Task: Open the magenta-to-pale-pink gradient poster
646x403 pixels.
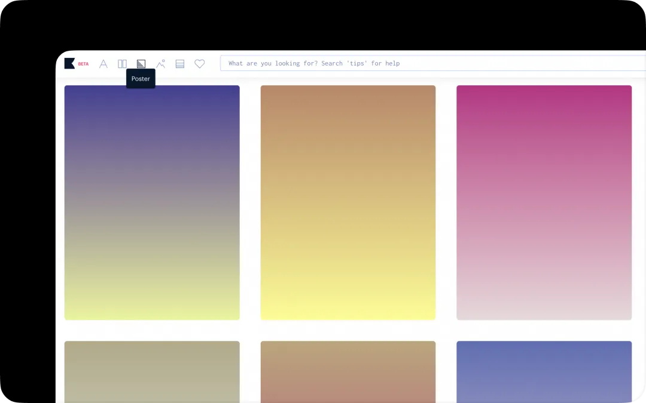Action: [x=544, y=202]
